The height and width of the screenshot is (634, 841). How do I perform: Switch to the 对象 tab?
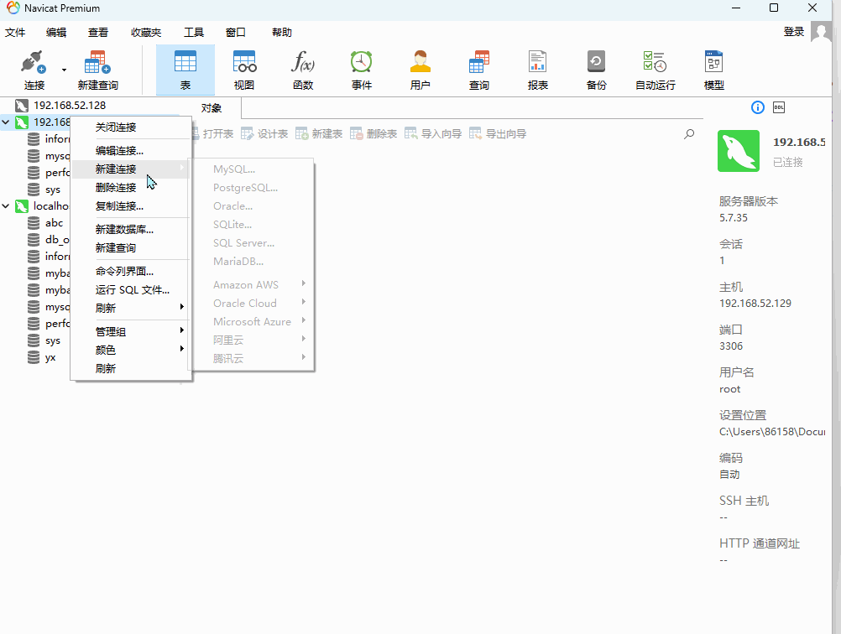pyautogui.click(x=212, y=108)
